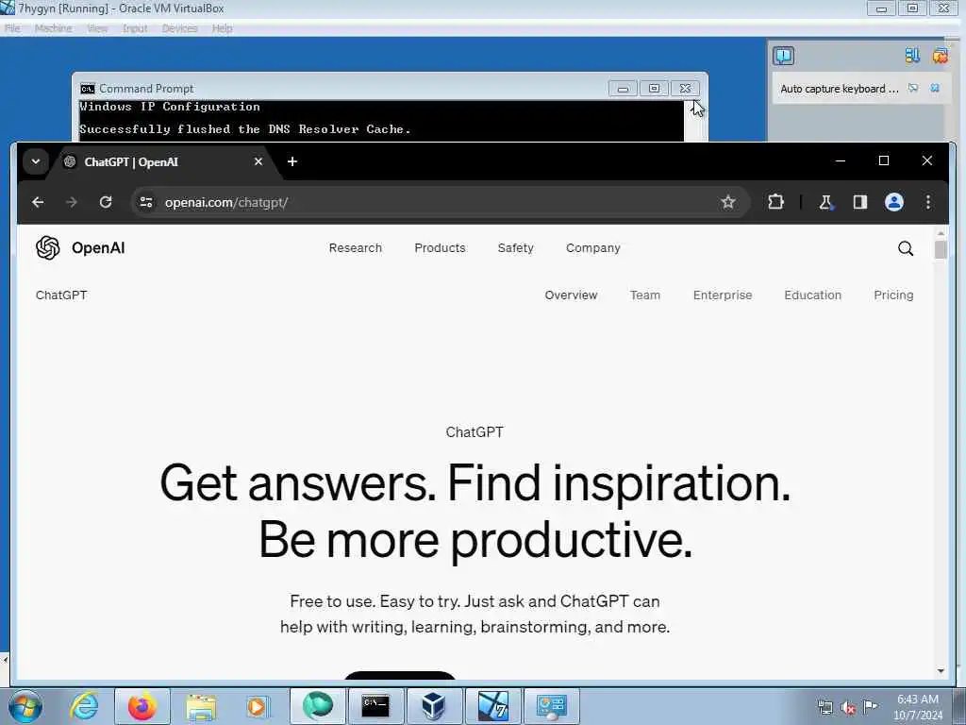Click the page vertical scrollbar thumb
The width and height of the screenshot is (966, 725).
pos(941,249)
